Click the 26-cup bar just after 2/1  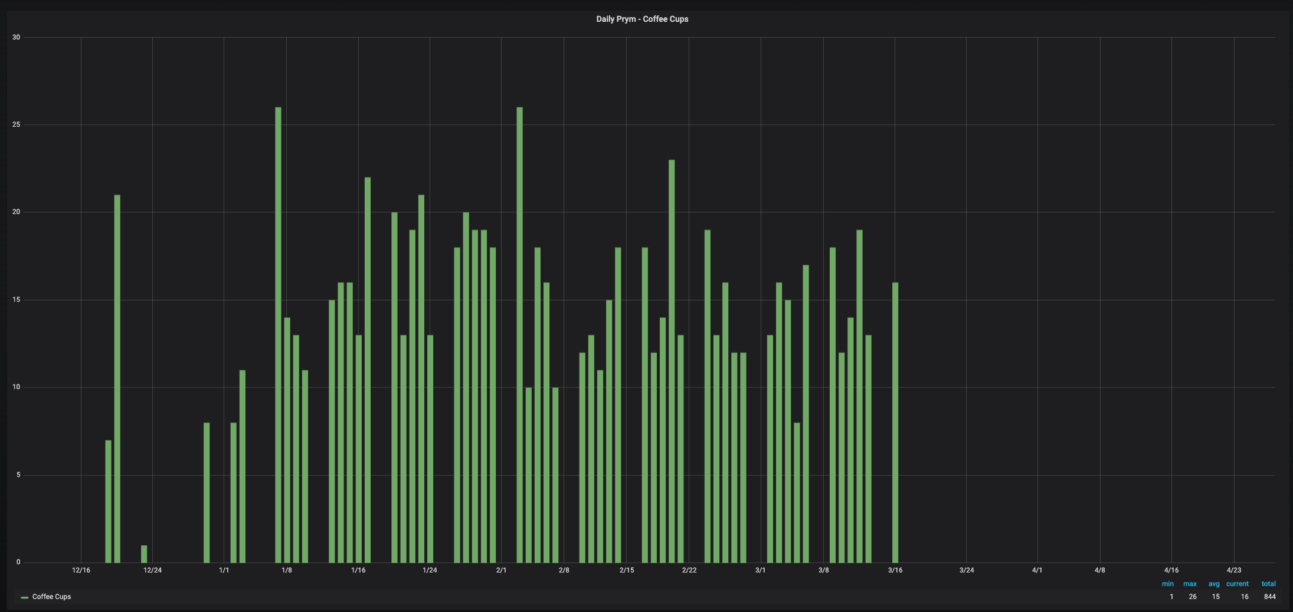pyautogui.click(x=519, y=335)
